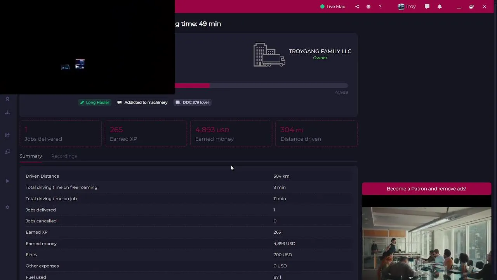Open the globe language icon
The image size is (497, 280).
[x=368, y=7]
